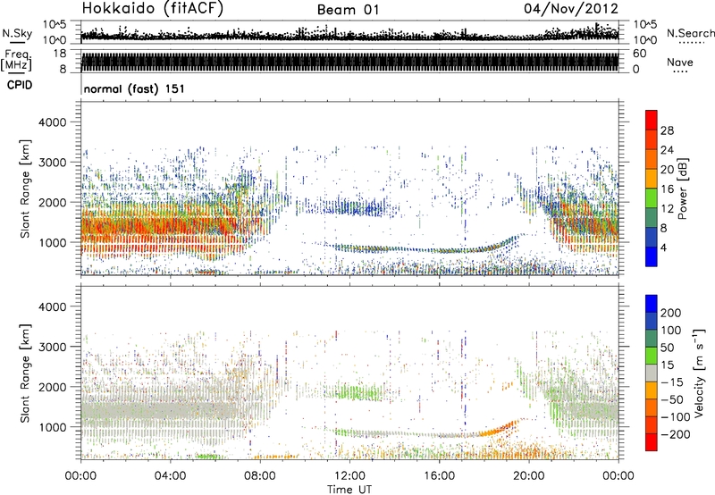Click the gray near-zero velocity colorbar segment
This screenshot has height=495, width=715.
click(x=652, y=373)
